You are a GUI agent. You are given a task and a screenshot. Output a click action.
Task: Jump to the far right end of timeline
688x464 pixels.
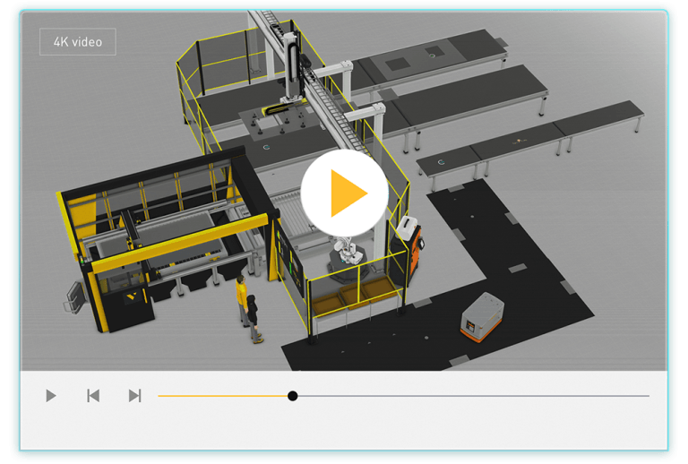(x=647, y=396)
